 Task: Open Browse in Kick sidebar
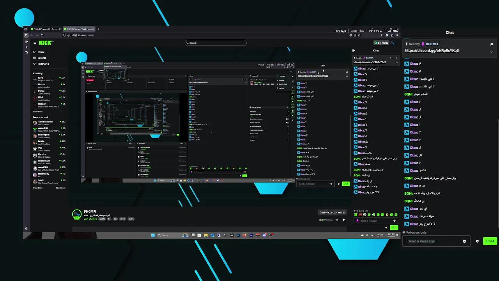39,58
